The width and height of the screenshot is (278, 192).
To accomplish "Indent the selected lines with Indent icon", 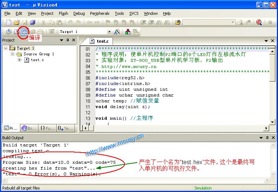I will click(143, 22).
